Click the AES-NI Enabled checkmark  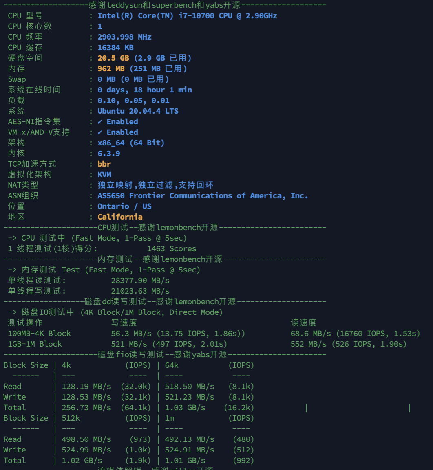(x=100, y=122)
